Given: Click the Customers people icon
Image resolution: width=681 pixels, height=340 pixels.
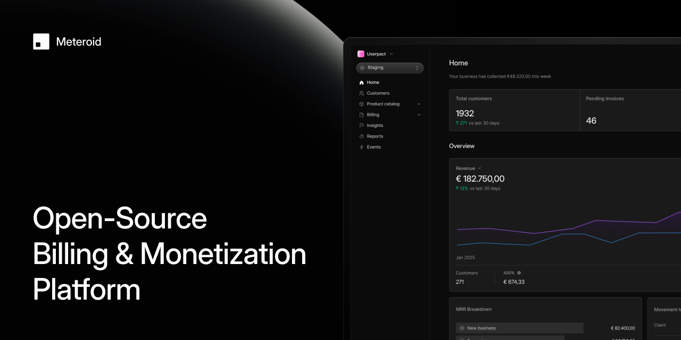Looking at the screenshot, I should point(362,93).
